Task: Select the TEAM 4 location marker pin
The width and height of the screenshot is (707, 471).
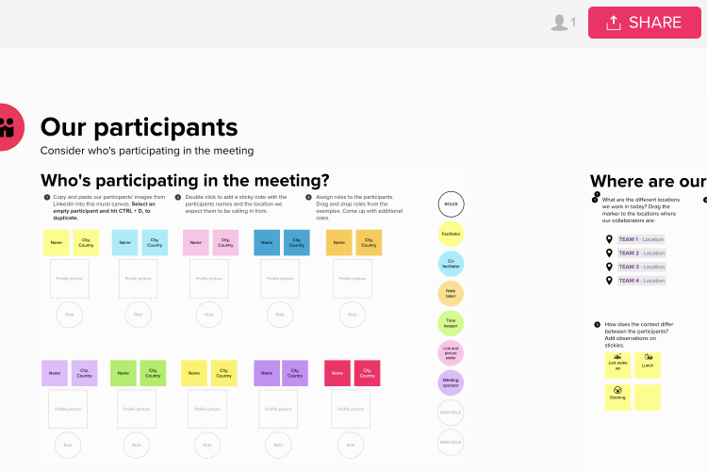Action: click(609, 281)
